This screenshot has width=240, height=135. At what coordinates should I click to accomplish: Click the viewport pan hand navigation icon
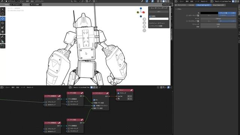tap(144, 23)
